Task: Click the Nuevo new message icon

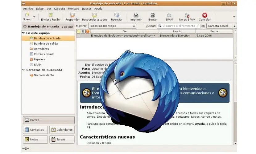Action: pos(27,15)
